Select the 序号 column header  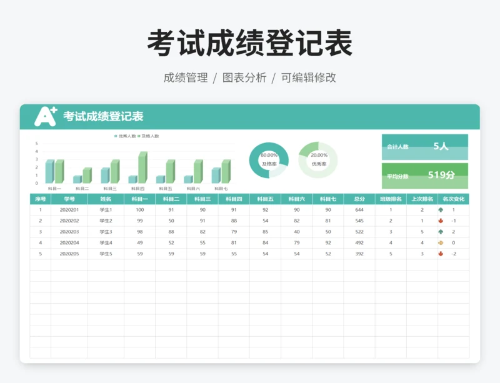tap(41, 199)
